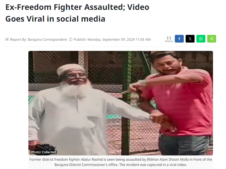The image size is (226, 169).
Task: Click 'Goes Viral in social media' headline line
Action: click(x=55, y=19)
